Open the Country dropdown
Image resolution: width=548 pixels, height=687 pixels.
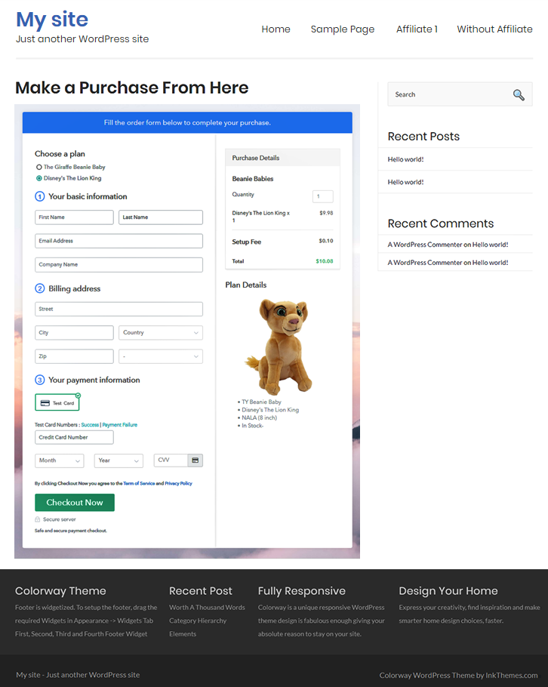161,332
